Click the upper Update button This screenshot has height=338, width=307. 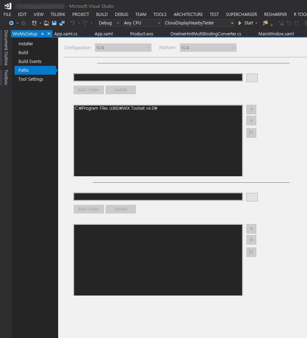pos(121,90)
